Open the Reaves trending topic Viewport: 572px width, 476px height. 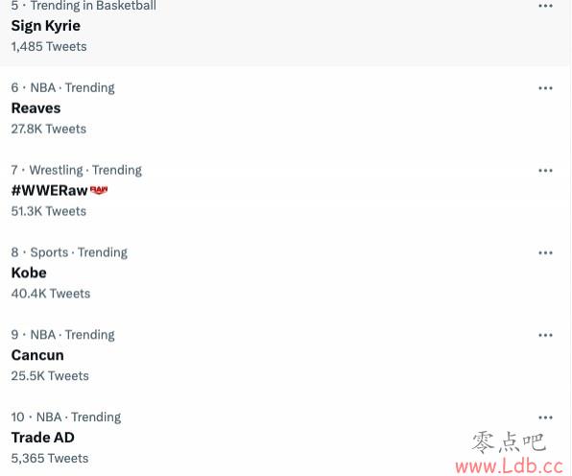(x=36, y=108)
